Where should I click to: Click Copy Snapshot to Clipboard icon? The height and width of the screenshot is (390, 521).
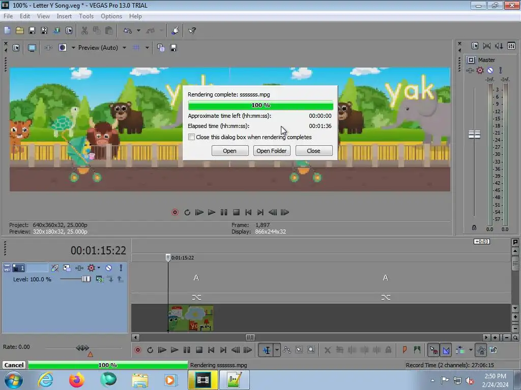click(161, 48)
